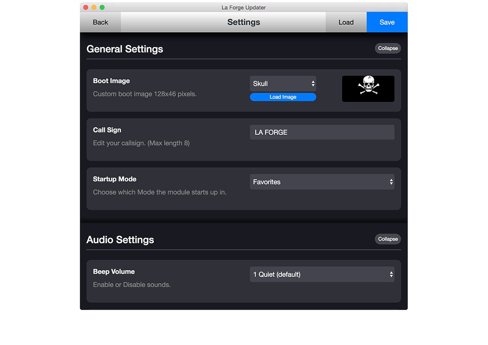Click the Audio Settings heading
The image size is (488, 345).
click(120, 240)
